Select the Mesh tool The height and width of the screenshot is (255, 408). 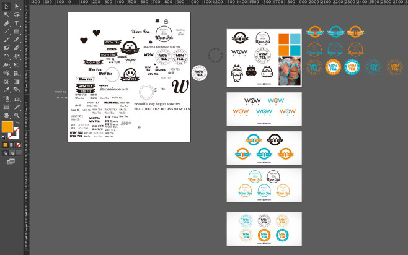[6, 82]
